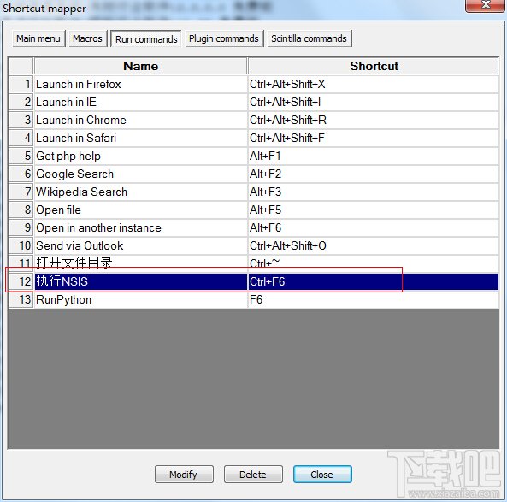Click the Delete button
This screenshot has height=502, width=507.
tap(253, 474)
